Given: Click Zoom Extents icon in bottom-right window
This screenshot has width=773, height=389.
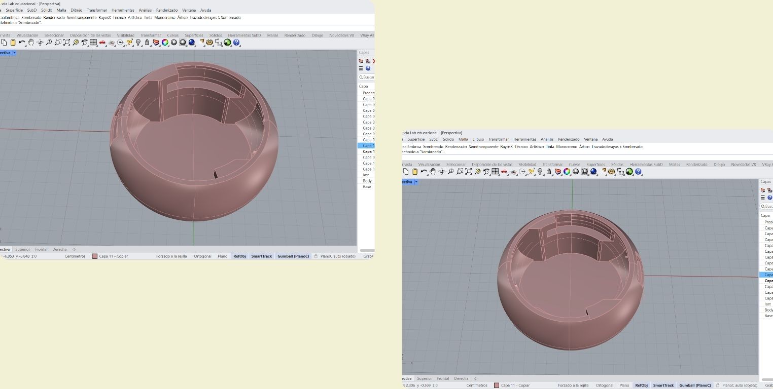Looking at the screenshot, I should click(x=469, y=172).
